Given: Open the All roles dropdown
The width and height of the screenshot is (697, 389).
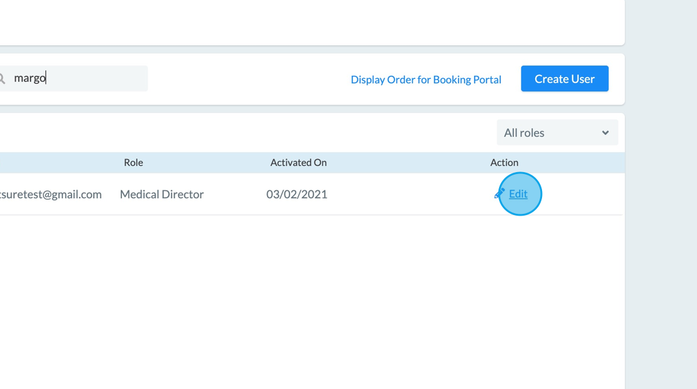Looking at the screenshot, I should click(557, 132).
